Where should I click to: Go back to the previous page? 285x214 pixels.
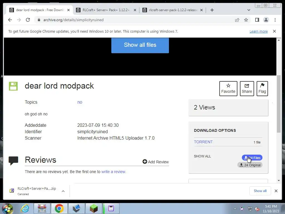(x=10, y=20)
